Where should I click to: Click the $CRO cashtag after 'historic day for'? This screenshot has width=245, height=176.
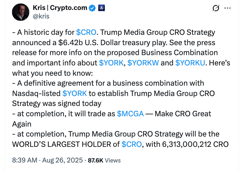86,32
